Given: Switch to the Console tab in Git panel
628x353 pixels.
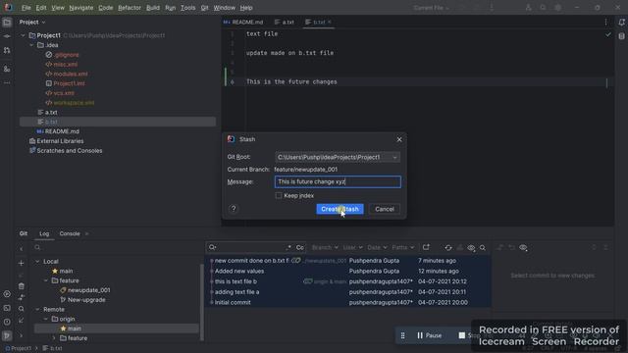Looking at the screenshot, I should [70, 233].
